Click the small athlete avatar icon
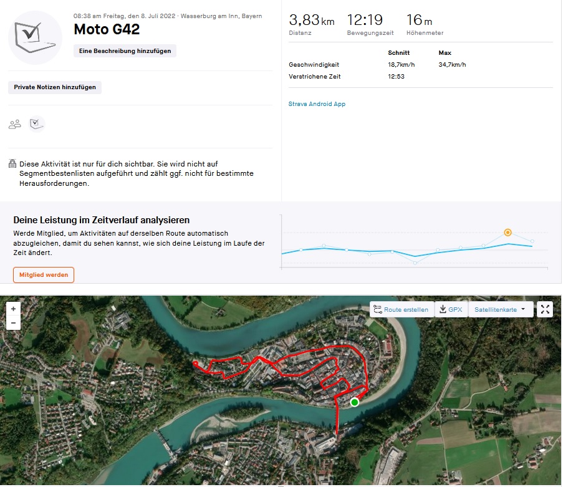Screen dimensions: 563x487 37,123
